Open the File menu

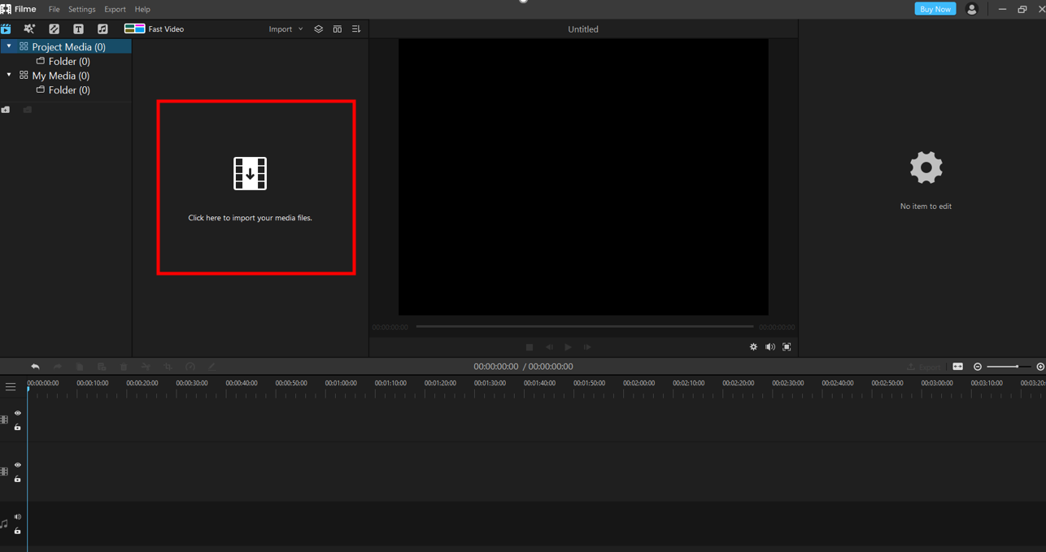pos(54,9)
